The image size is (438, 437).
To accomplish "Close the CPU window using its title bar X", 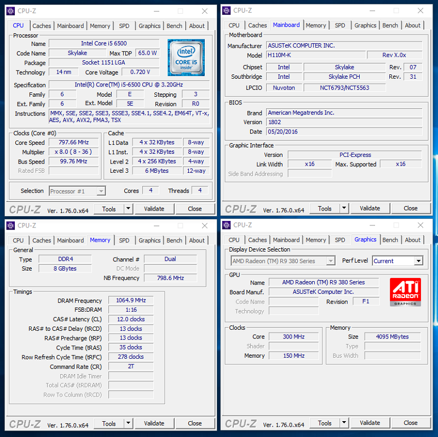I will click(205, 11).
